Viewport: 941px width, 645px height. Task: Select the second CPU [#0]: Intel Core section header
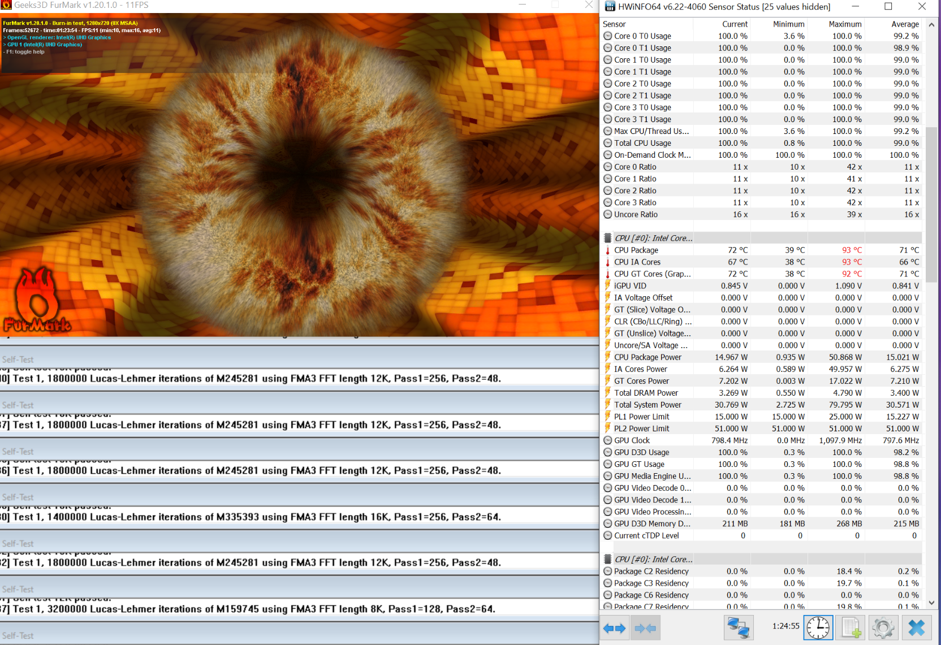761,559
